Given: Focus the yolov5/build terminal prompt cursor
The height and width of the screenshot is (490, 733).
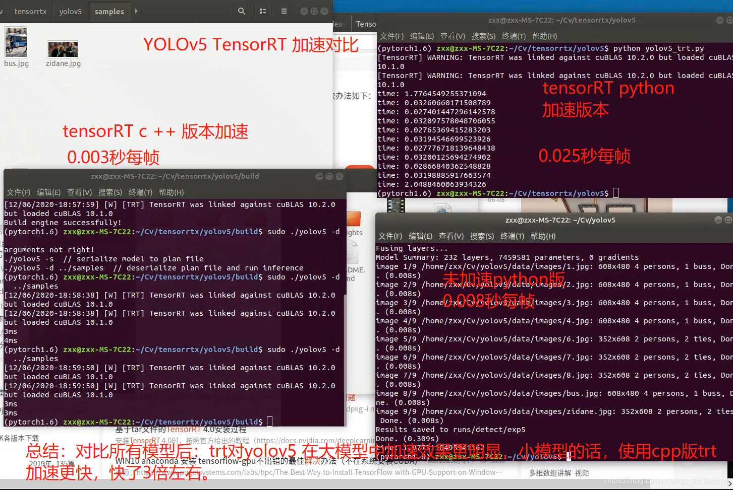Looking at the screenshot, I should 270,422.
